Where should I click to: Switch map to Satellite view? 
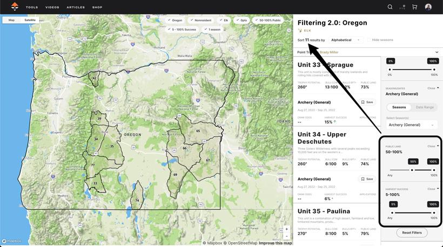(x=30, y=20)
